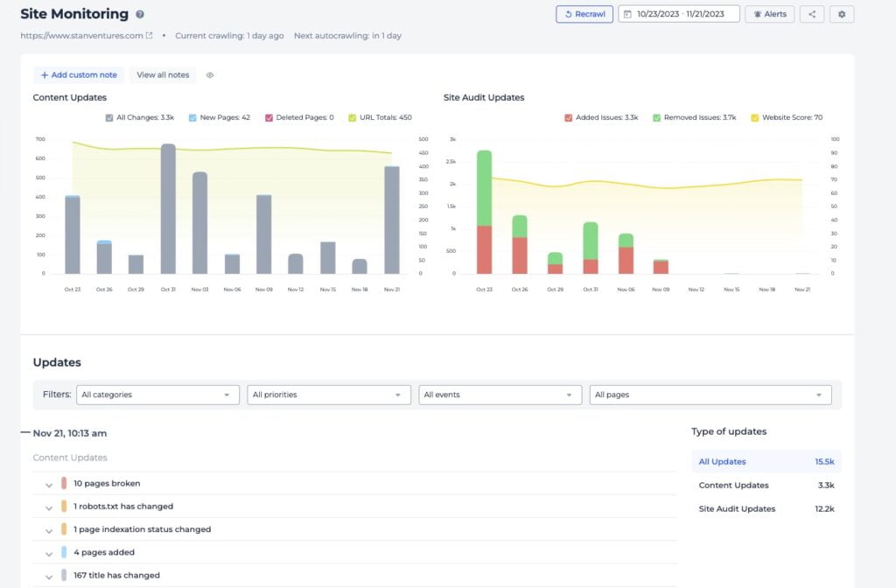Open the external link icon next to URL
The image size is (896, 588).
point(149,36)
